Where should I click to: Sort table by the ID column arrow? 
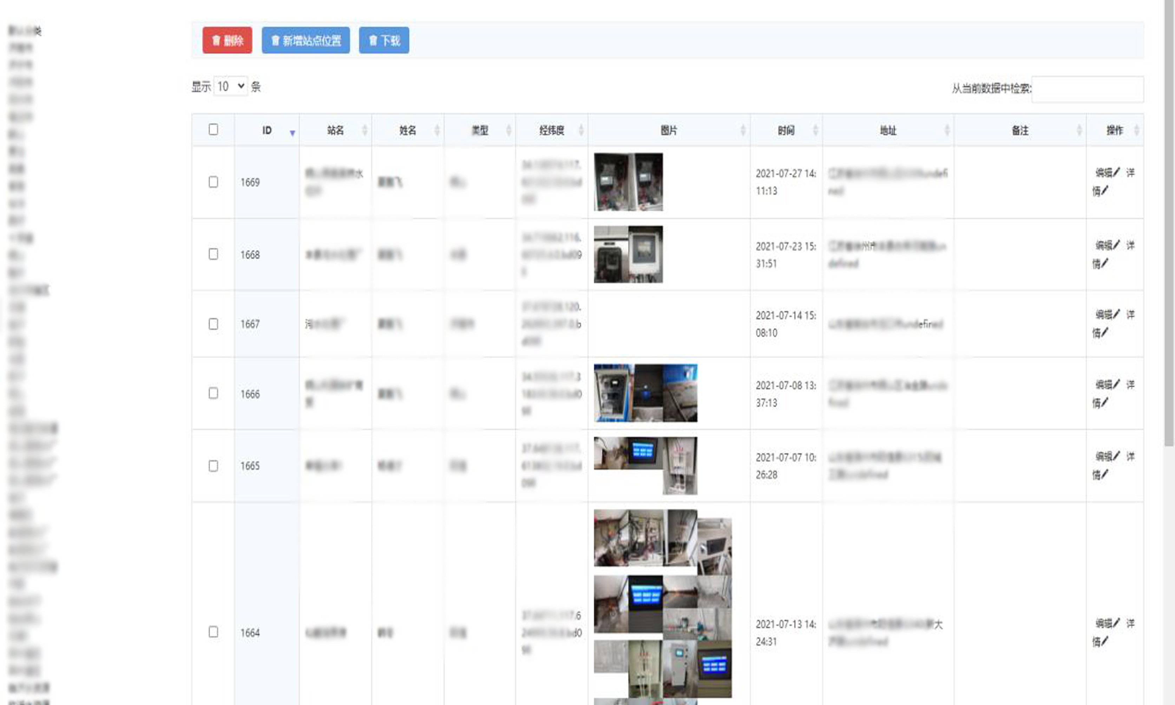pos(292,133)
